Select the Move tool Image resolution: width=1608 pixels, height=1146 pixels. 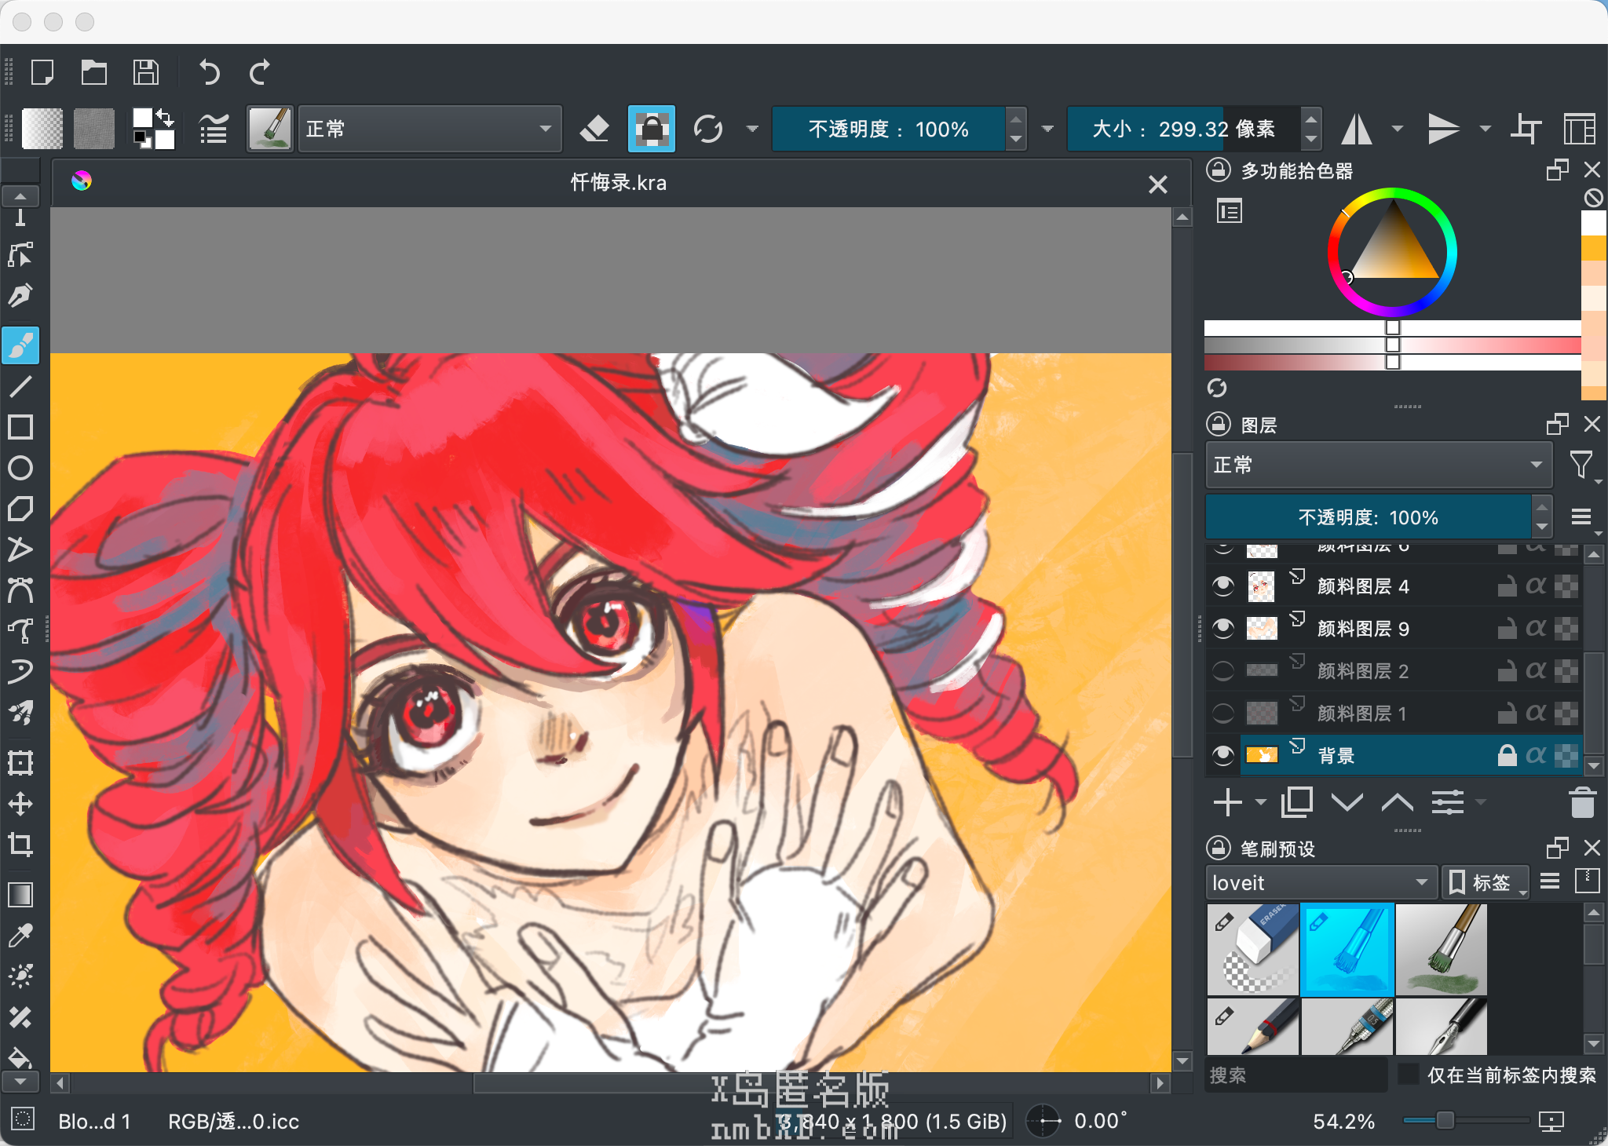point(20,803)
